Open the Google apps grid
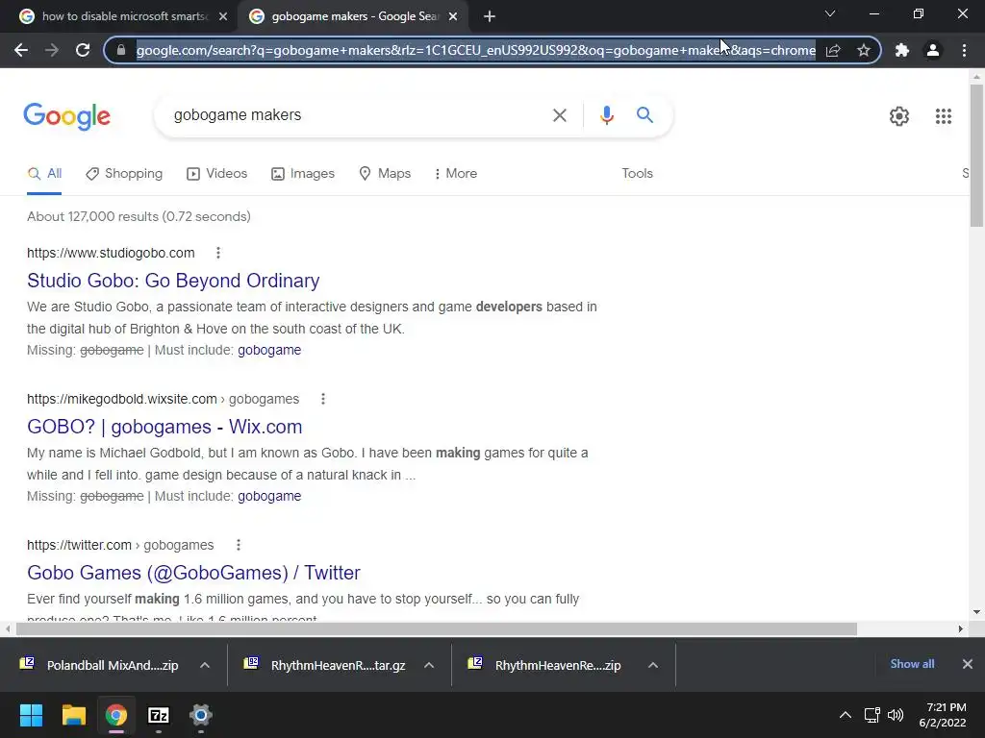985x738 pixels. [x=944, y=116]
